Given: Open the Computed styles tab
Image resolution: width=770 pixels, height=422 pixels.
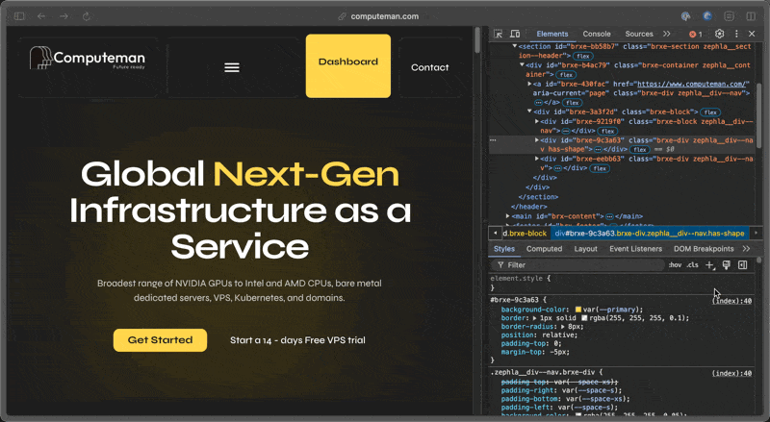Looking at the screenshot, I should tap(544, 249).
